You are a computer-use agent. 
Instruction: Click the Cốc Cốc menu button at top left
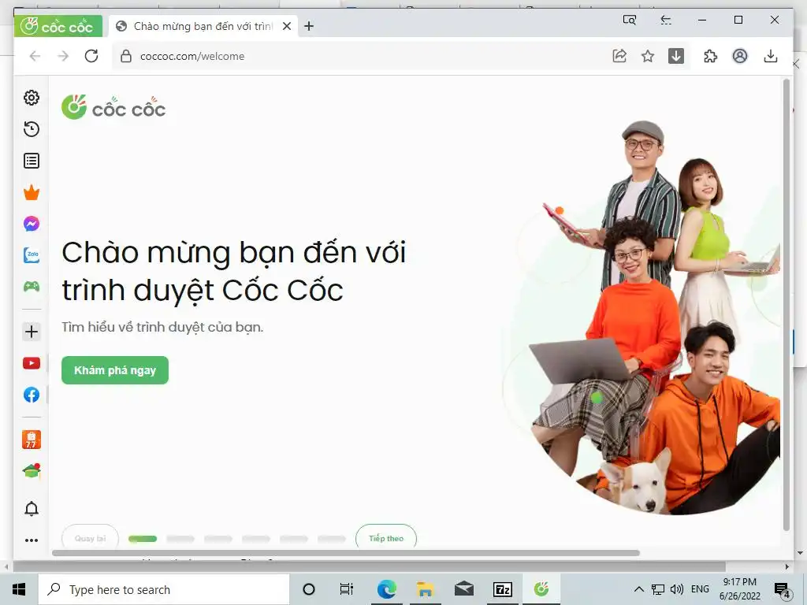(58, 26)
